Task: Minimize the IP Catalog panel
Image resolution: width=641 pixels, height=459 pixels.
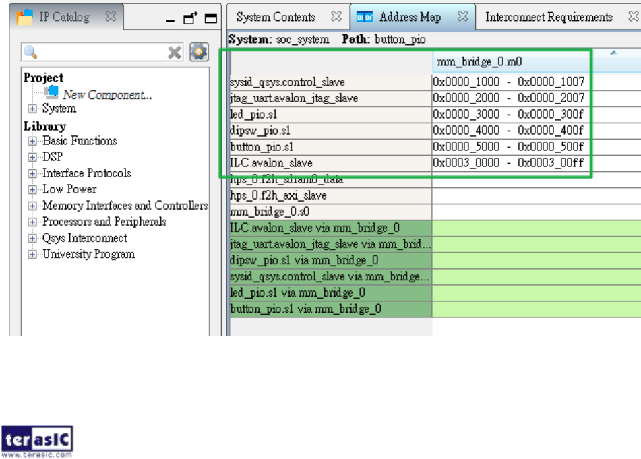Action: [171, 20]
